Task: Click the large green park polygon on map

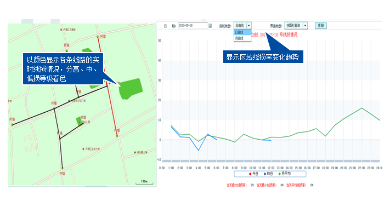Action: coord(131,89)
